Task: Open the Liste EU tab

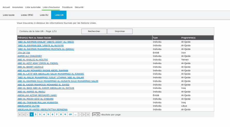Action: [x=44, y=15]
